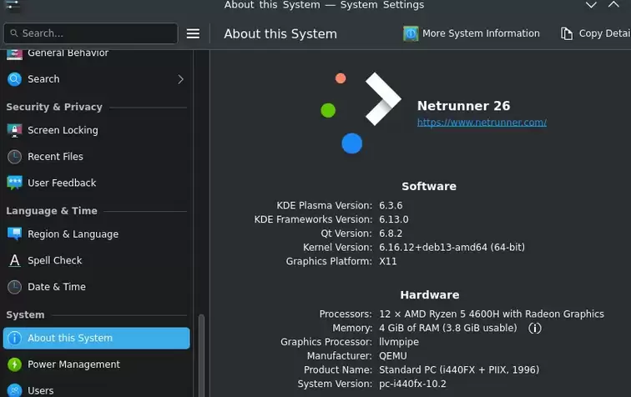Click the Screen Locking icon

point(14,130)
